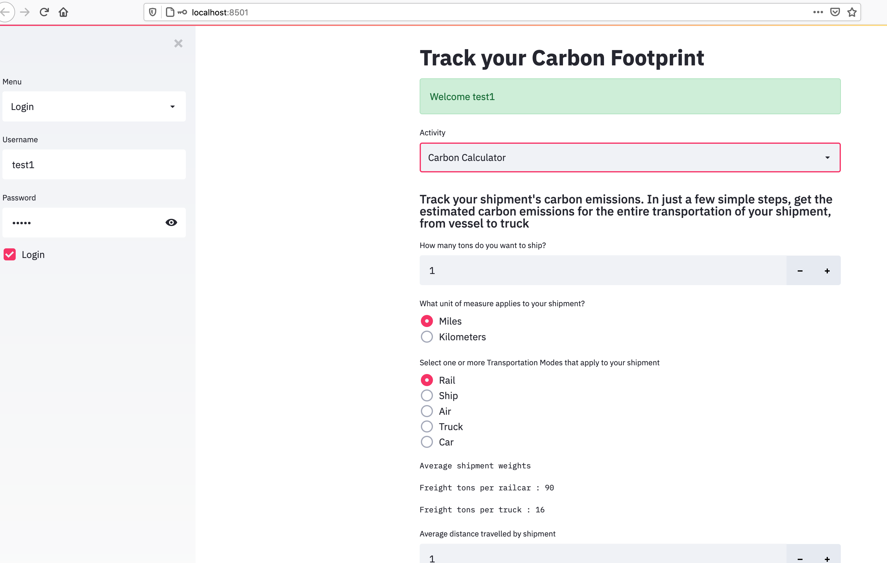Open the tracking protection shield icon

coord(152,12)
